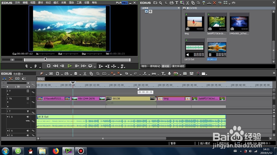Switch to the 源文件浏览 tab

178,66
